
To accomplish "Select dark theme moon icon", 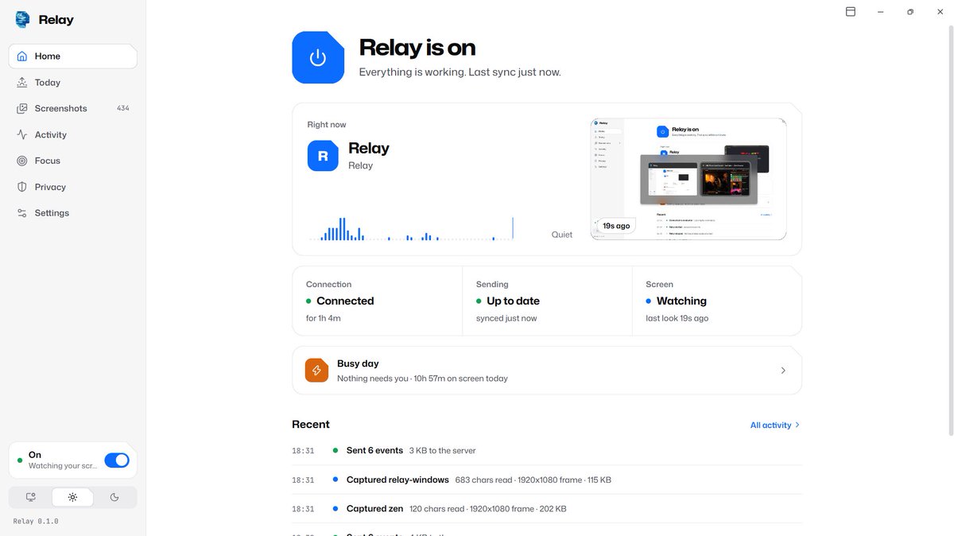I will click(x=114, y=497).
